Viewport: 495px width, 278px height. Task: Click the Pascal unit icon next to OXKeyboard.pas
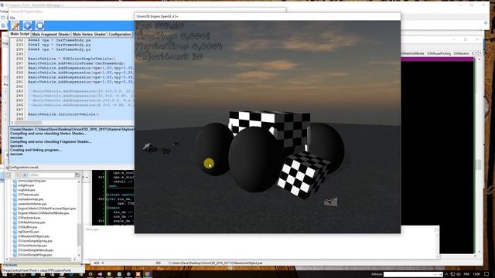click(15, 218)
